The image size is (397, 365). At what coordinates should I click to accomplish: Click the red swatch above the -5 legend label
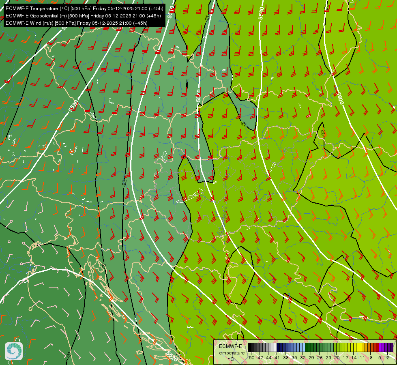[x=378, y=348]
